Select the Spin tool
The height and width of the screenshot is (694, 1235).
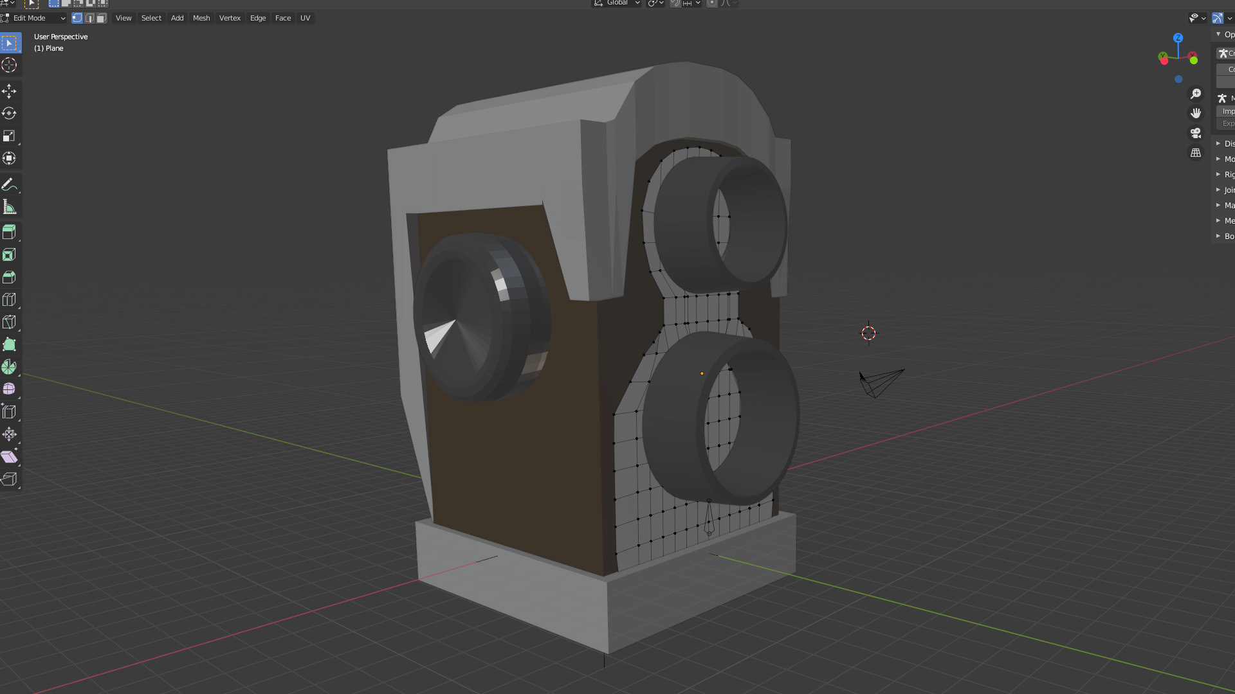pyautogui.click(x=10, y=368)
